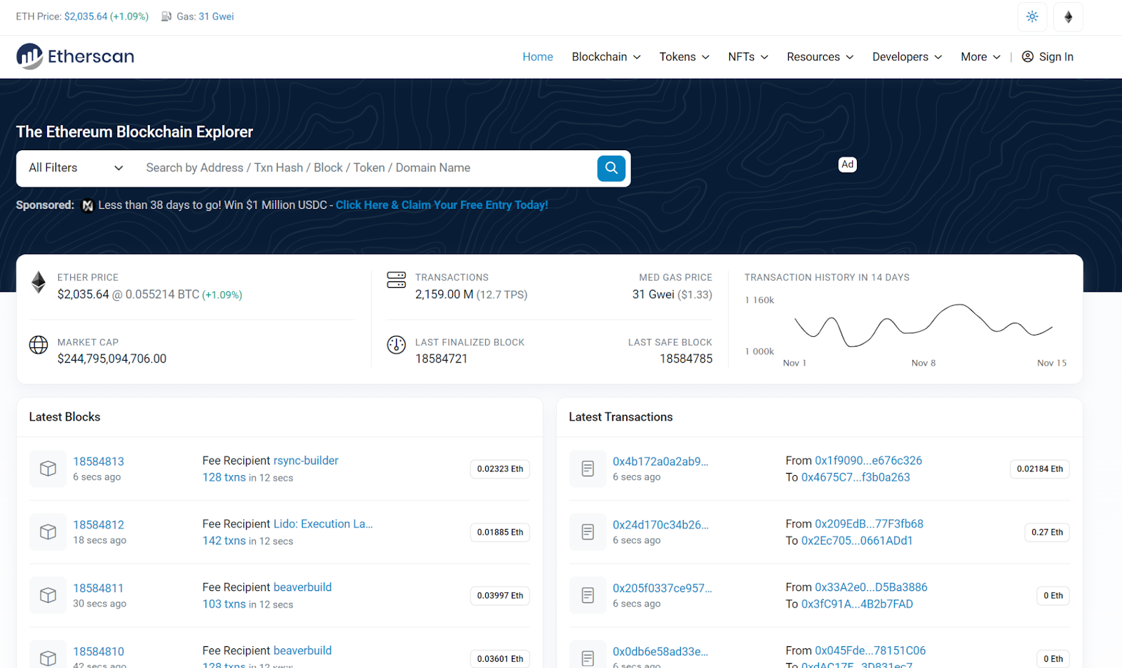The image size is (1122, 668).
Task: Open the Developers dropdown menu
Action: point(907,57)
